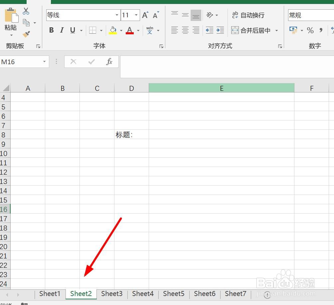This screenshot has width=334, height=305.
Task: Apply comma style
Action: click(321, 30)
